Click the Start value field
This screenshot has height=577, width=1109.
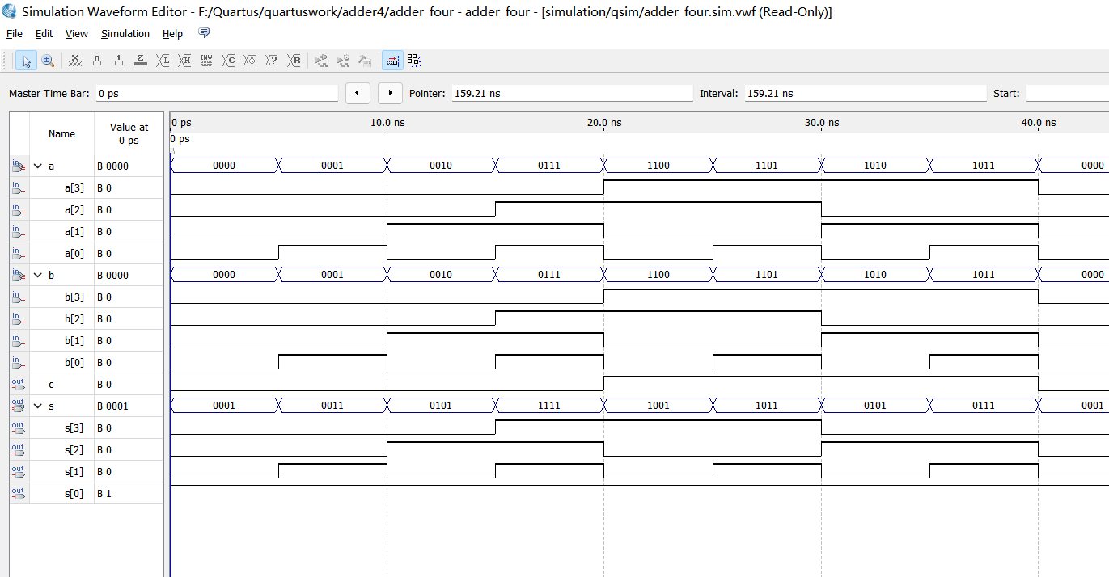tap(1067, 94)
